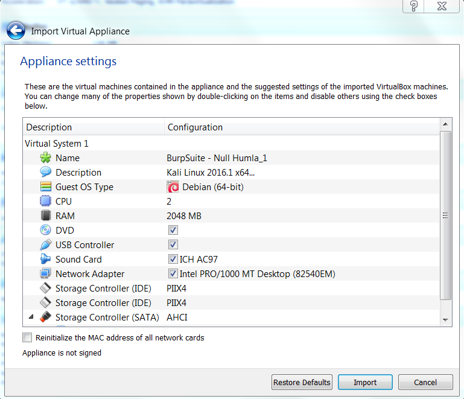Select the Guest OS Type row label
This screenshot has height=399, width=464.
84,187
